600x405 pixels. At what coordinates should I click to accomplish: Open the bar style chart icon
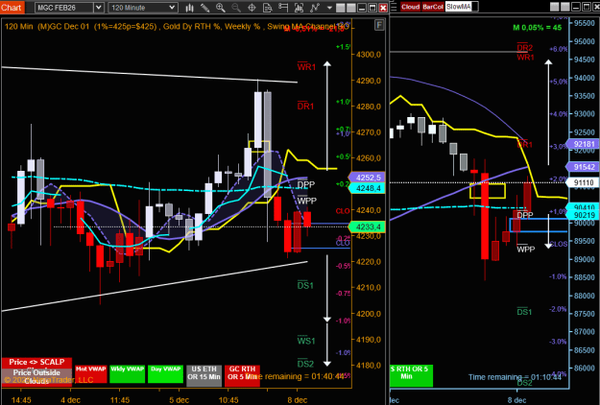[189, 8]
